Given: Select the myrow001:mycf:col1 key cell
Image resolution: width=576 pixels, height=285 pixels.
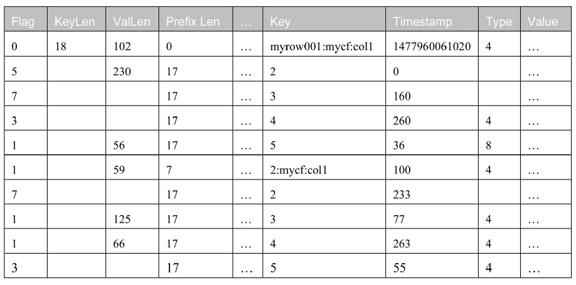Looking at the screenshot, I should tap(324, 44).
